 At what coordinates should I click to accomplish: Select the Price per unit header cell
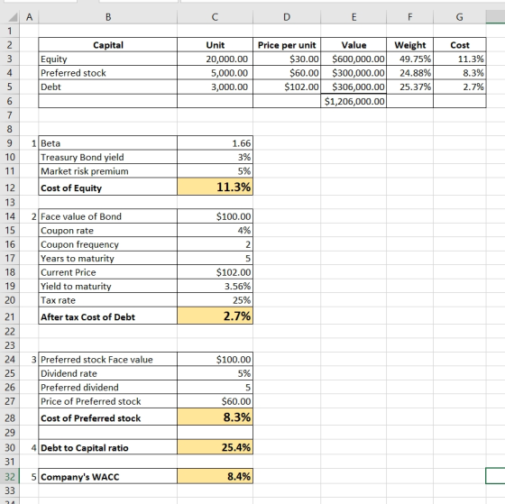[287, 45]
